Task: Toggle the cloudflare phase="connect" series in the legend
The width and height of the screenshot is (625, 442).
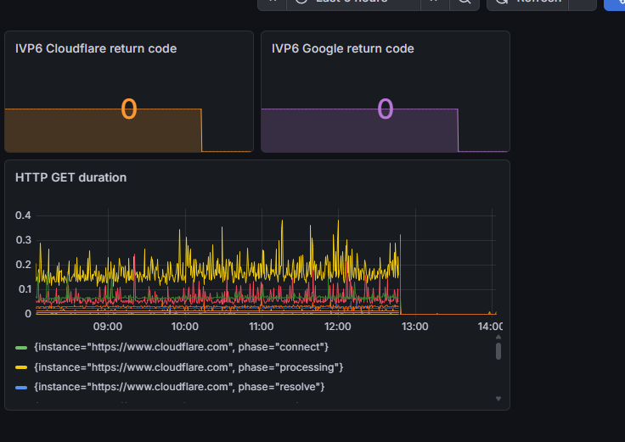Action: [181, 347]
